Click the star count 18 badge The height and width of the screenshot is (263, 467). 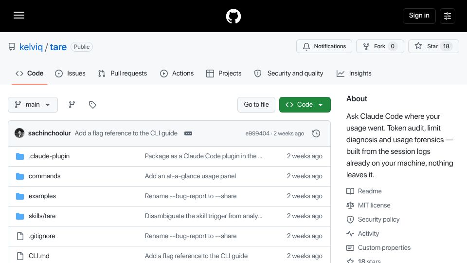click(446, 46)
